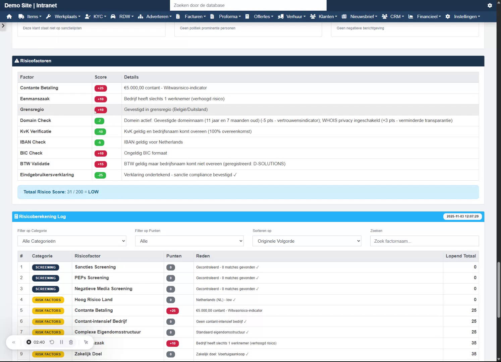Open the Financieel dropdown menu
Viewport: 501px width, 362px height.
click(x=429, y=16)
